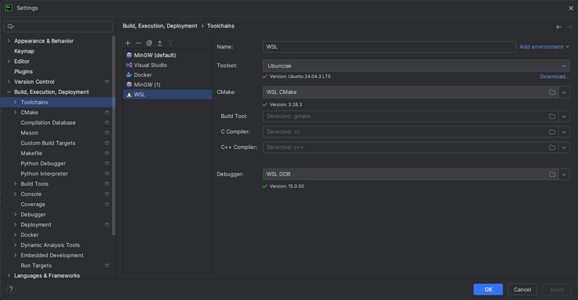Viewport: 578px width, 300px height.
Task: Click the CLion app icon in title bar
Action: pos(9,8)
